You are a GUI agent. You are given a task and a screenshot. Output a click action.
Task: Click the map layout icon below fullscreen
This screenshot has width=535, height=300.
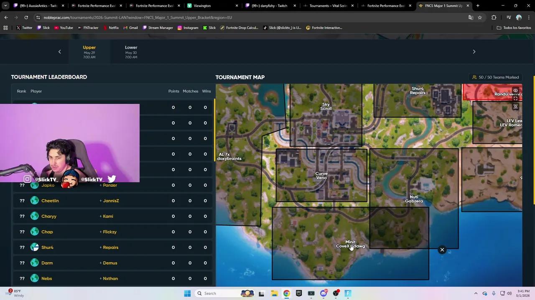tap(515, 107)
